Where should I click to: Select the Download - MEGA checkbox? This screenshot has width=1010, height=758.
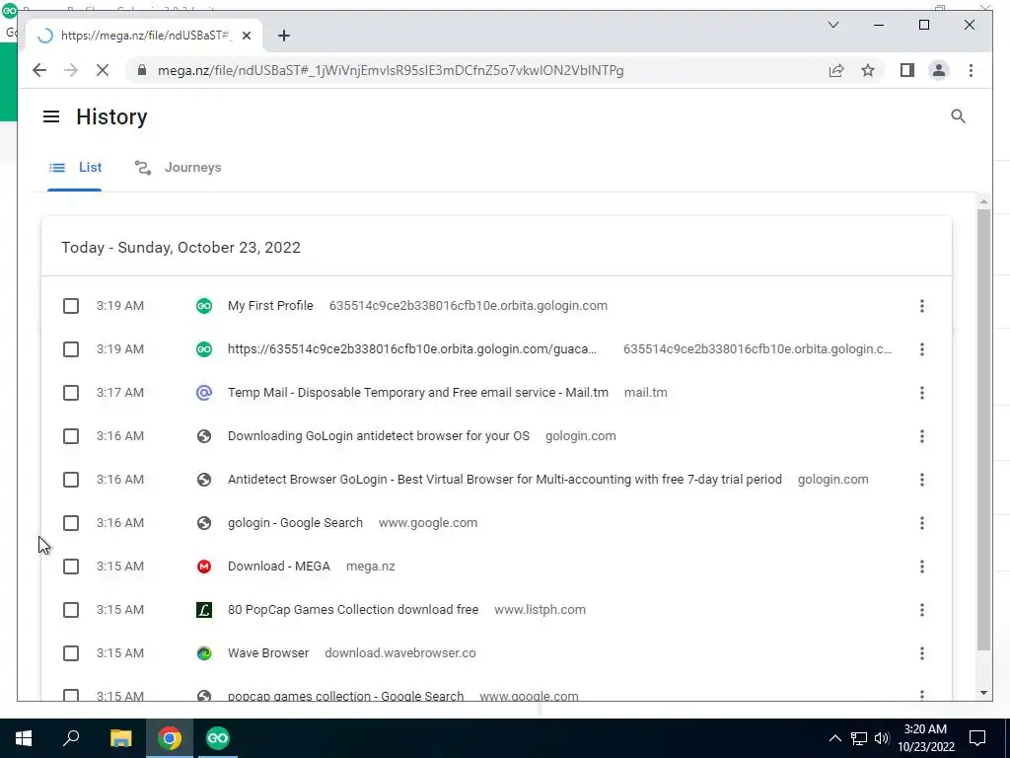pos(71,567)
